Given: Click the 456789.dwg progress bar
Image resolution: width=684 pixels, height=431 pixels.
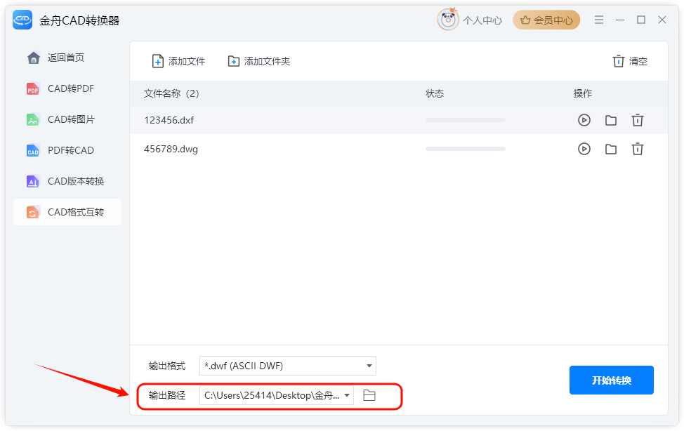Looking at the screenshot, I should pyautogui.click(x=466, y=150).
